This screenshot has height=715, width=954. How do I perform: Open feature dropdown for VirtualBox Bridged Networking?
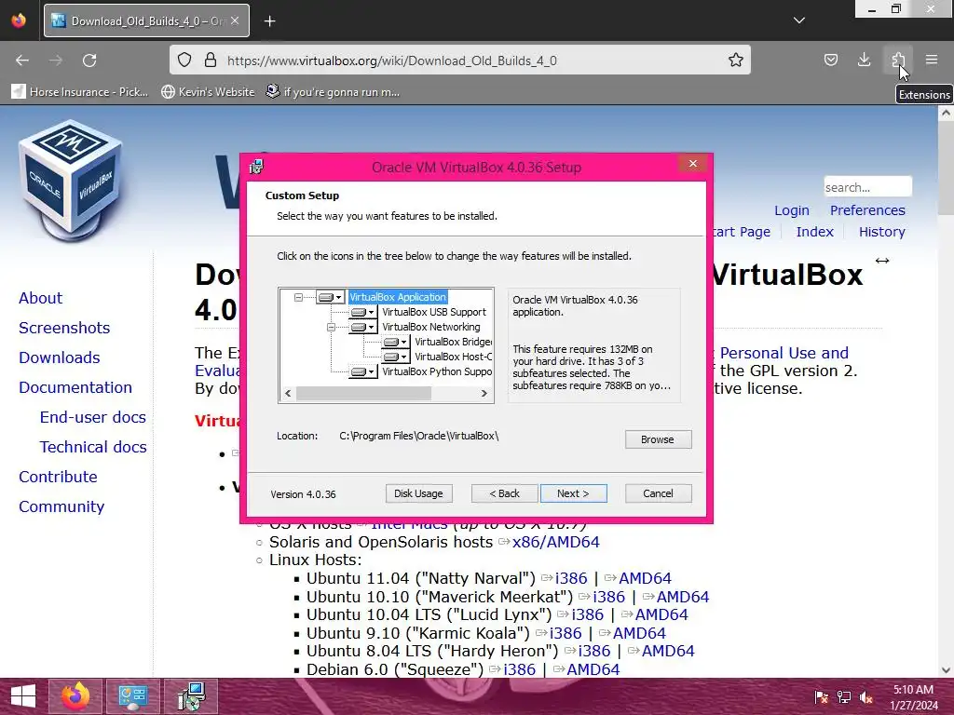point(395,342)
